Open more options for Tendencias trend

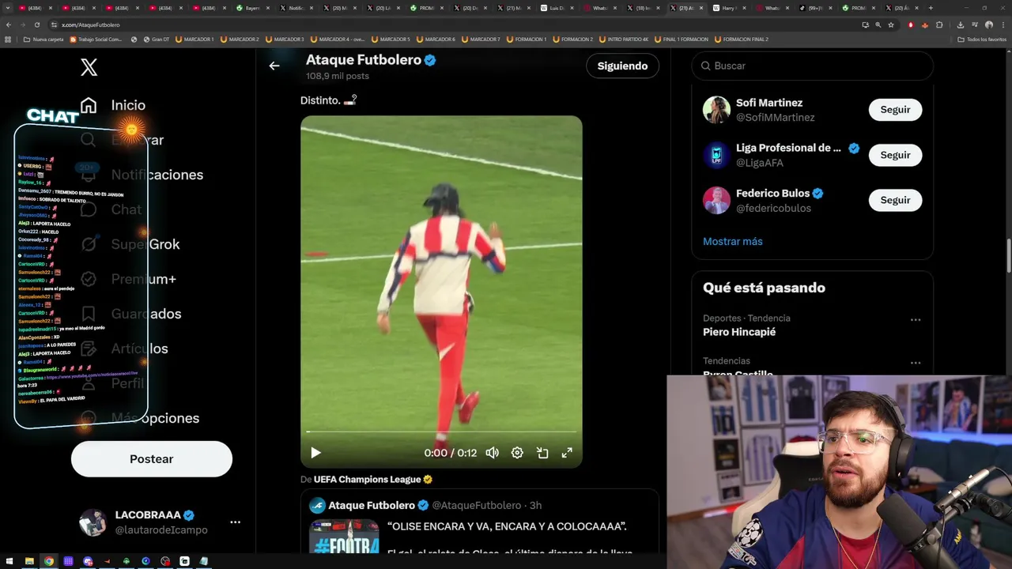coord(916,363)
